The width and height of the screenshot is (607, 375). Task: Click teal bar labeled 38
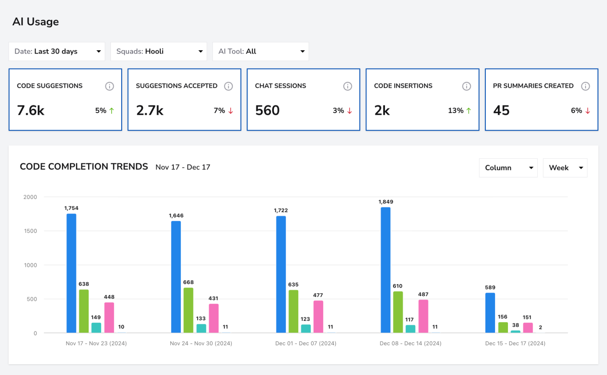tap(515, 332)
